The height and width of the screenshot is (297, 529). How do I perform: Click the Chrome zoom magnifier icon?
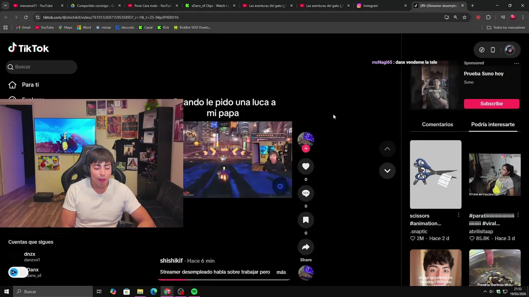click(x=455, y=17)
